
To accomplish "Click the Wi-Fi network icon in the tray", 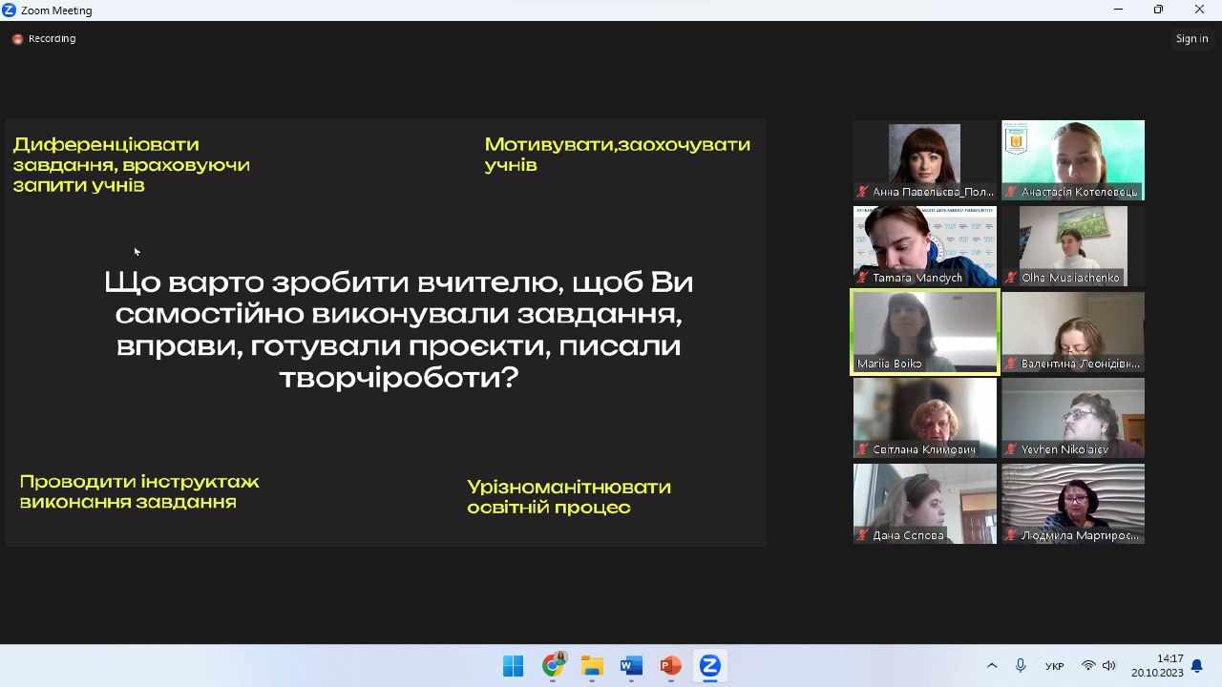I will tap(1088, 666).
